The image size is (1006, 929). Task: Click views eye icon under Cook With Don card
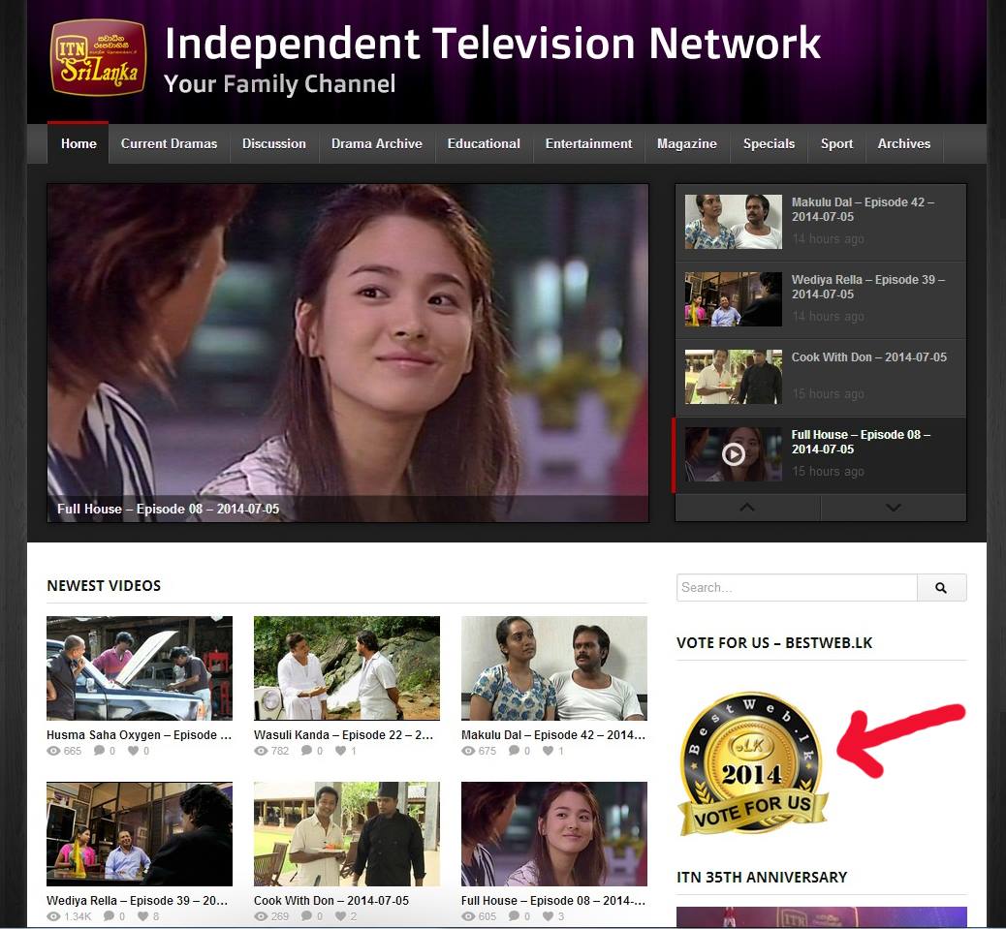(261, 916)
